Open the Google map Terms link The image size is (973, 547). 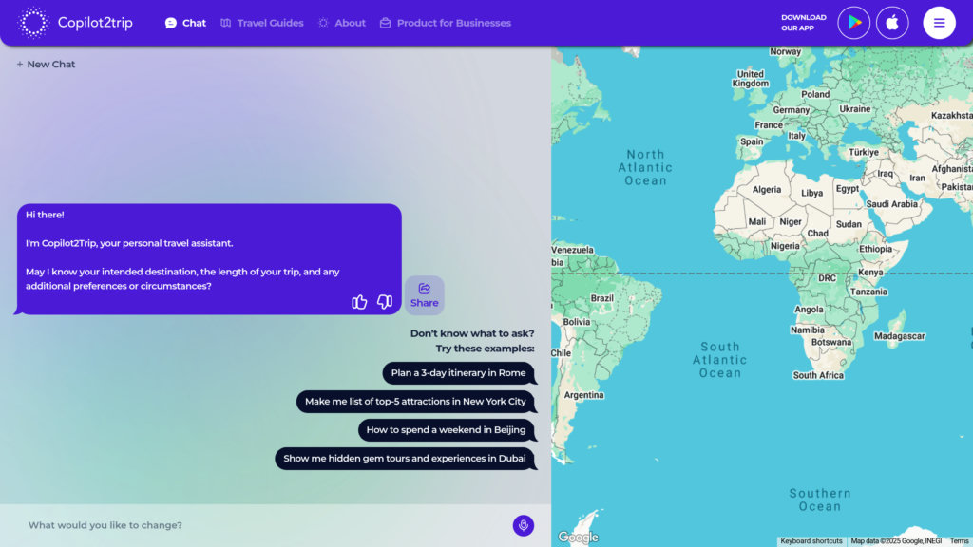(x=959, y=541)
